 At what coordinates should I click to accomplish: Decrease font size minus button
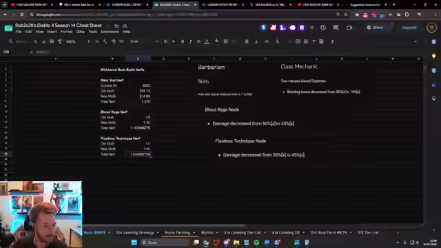tap(157, 41)
